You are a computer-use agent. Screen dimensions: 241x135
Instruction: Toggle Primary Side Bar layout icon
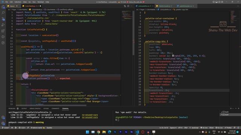coord(214,2)
